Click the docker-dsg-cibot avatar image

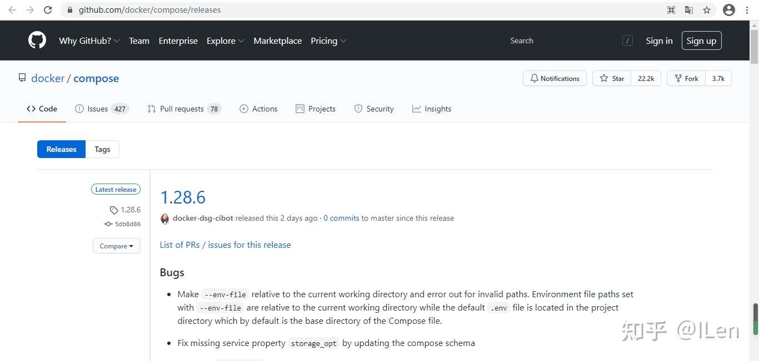164,218
